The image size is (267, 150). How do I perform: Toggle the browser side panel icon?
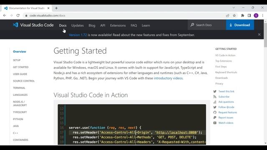249,15
